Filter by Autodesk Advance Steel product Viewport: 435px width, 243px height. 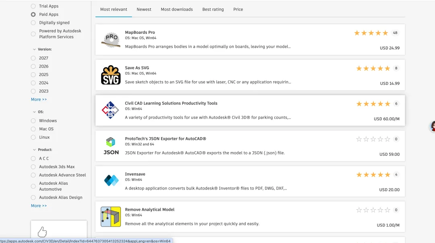tap(33, 175)
